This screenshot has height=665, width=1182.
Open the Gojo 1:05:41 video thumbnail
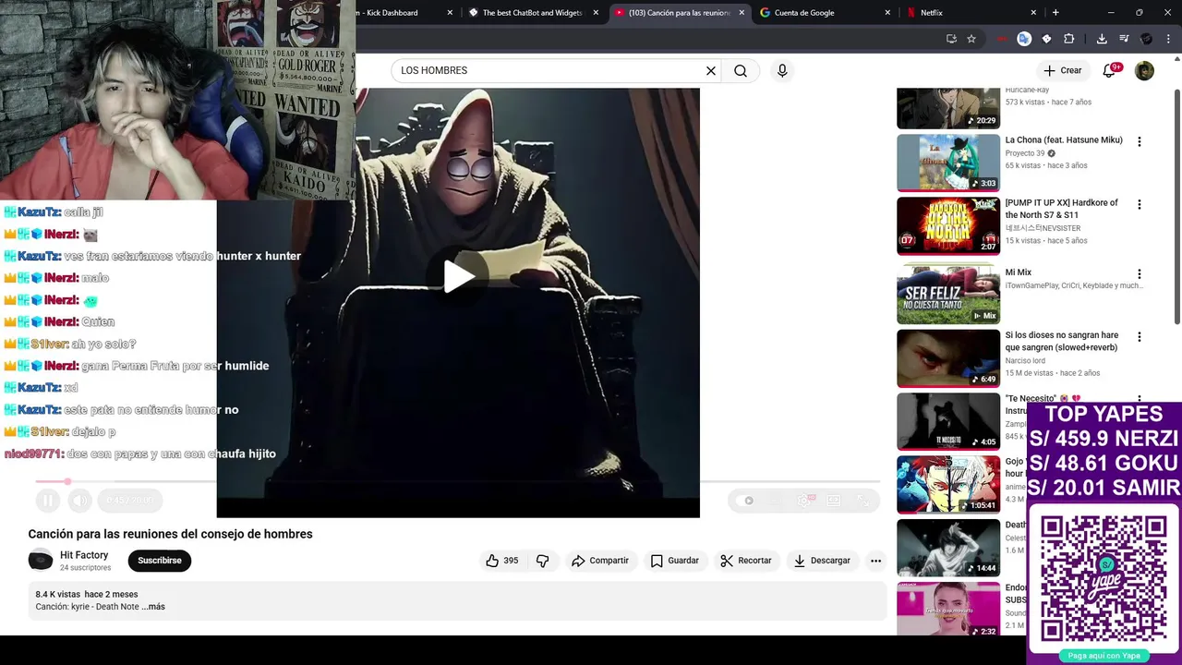[948, 485]
